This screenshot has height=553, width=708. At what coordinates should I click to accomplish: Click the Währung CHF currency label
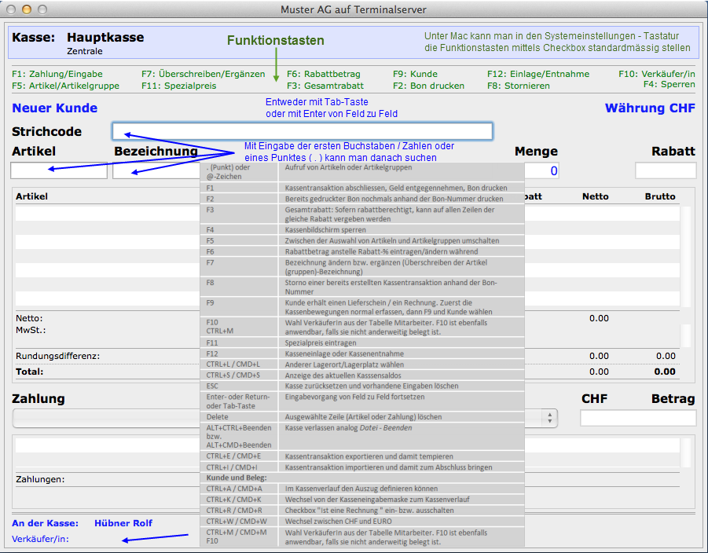(x=649, y=108)
